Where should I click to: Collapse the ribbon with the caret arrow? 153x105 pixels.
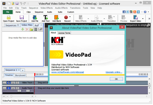pyautogui.click(x=142, y=12)
